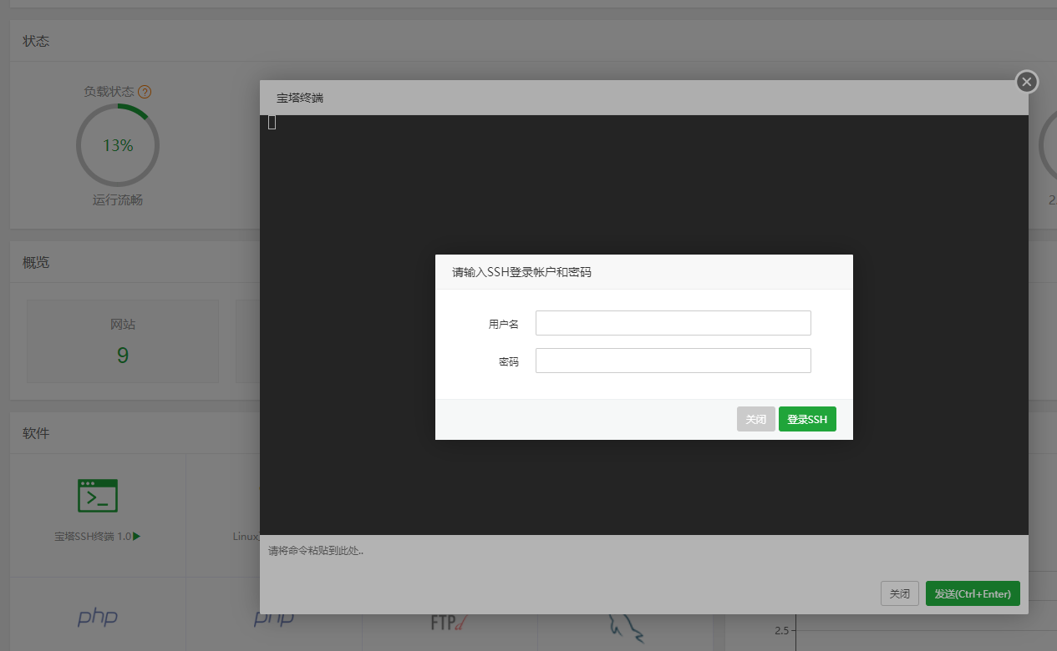1057x651 pixels.
Task: Click 关闭 in the SSH login dialog
Action: tap(756, 419)
